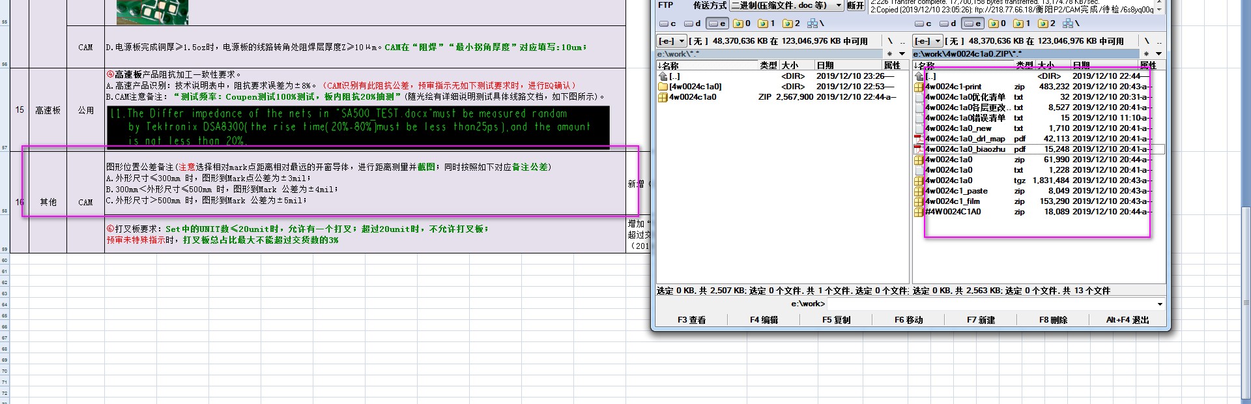Screen dimensions: 1251x404
Task: Click F8 删除 delete button
Action: [1053, 320]
